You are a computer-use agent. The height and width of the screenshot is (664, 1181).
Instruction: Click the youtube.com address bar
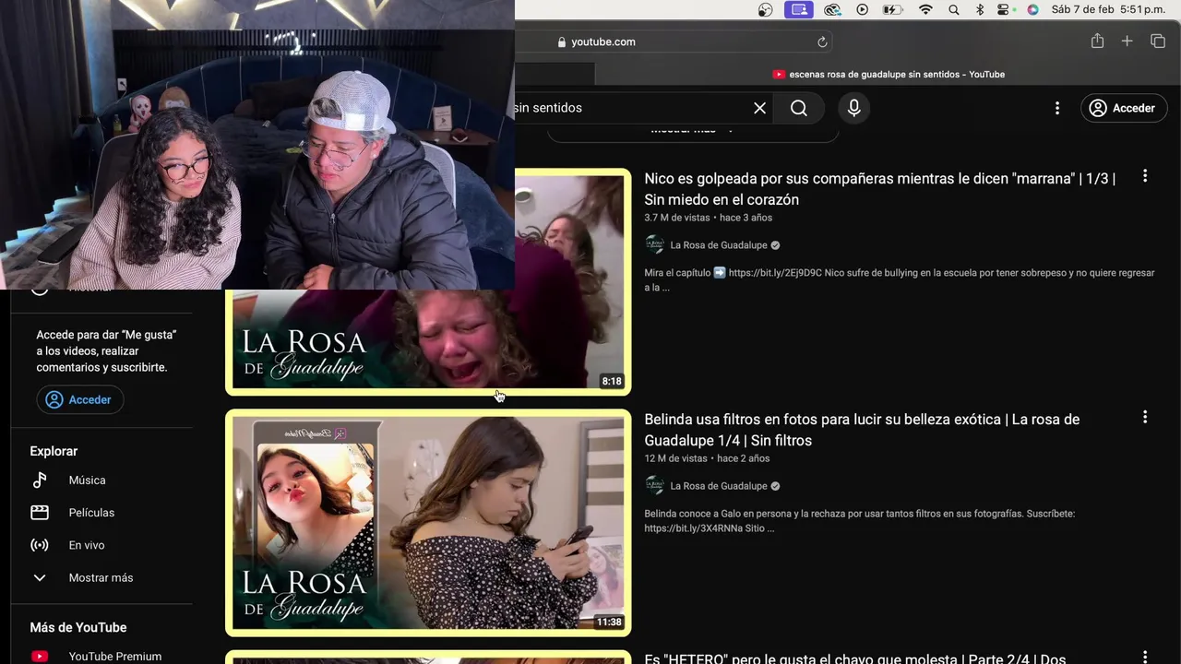(675, 41)
